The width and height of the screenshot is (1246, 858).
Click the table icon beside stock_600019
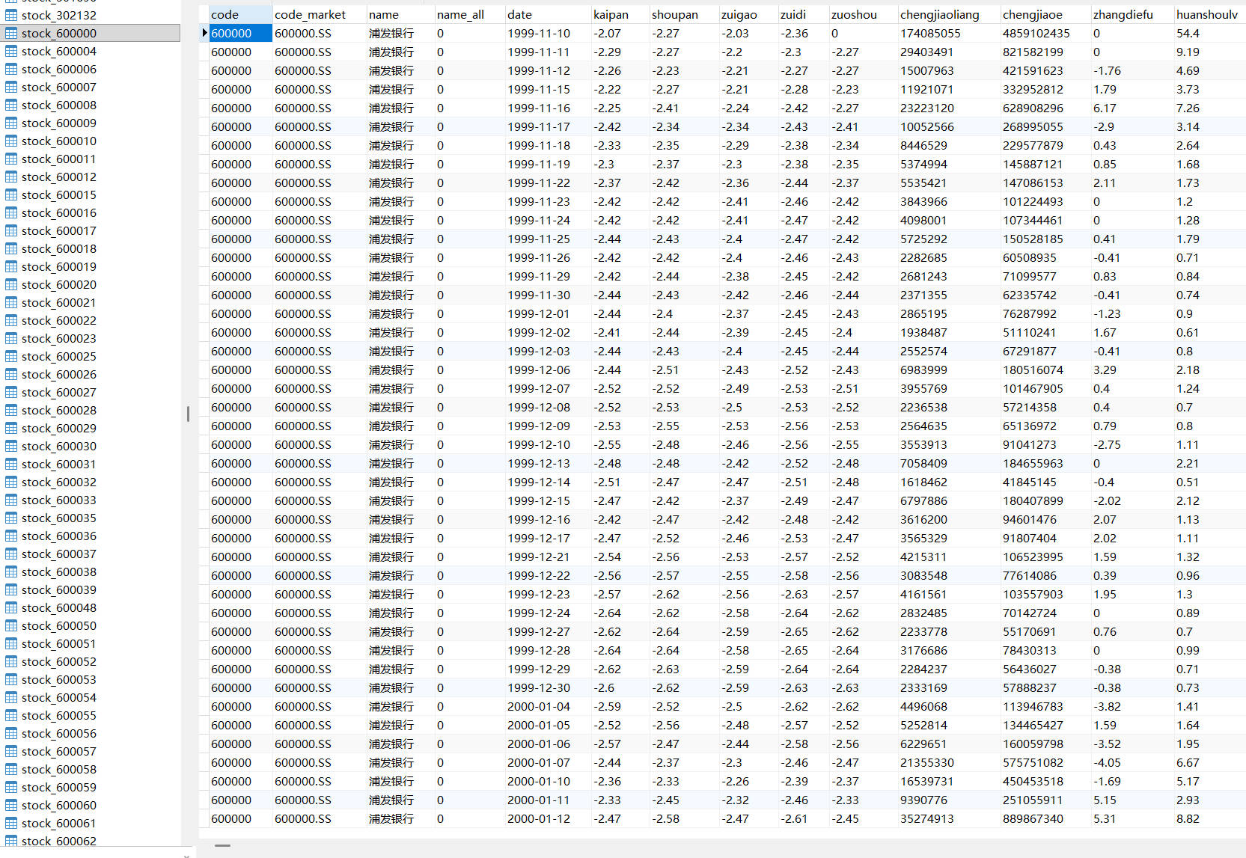[11, 266]
